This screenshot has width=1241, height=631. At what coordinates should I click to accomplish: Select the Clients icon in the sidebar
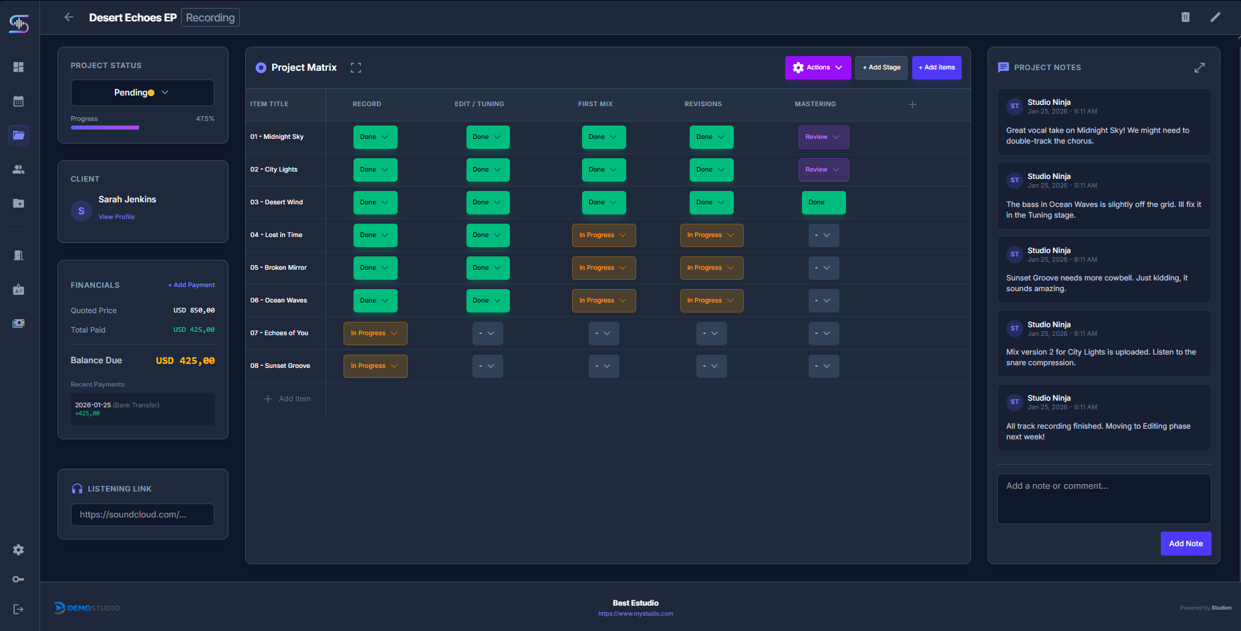pos(19,169)
